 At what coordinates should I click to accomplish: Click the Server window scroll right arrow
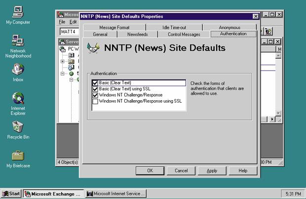(272, 119)
